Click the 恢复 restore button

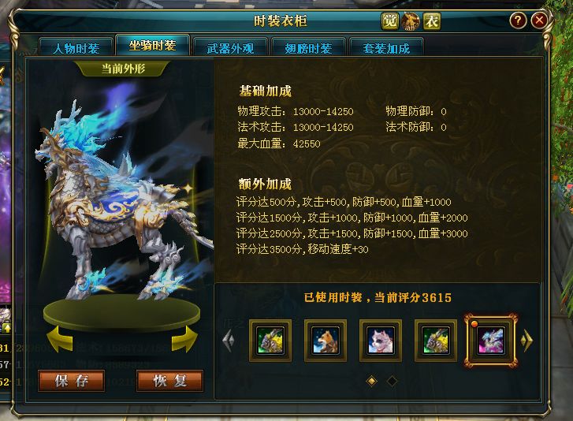click(x=170, y=381)
